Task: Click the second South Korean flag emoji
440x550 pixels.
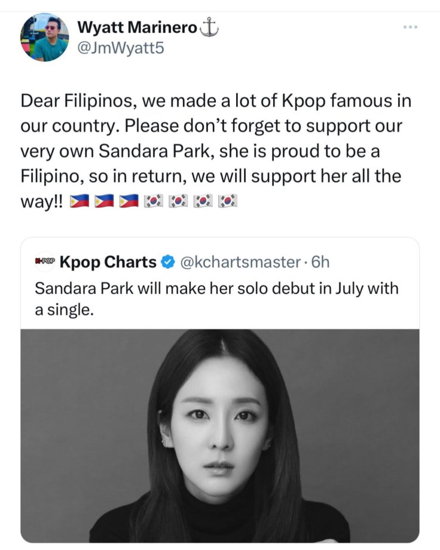Action: (x=178, y=202)
